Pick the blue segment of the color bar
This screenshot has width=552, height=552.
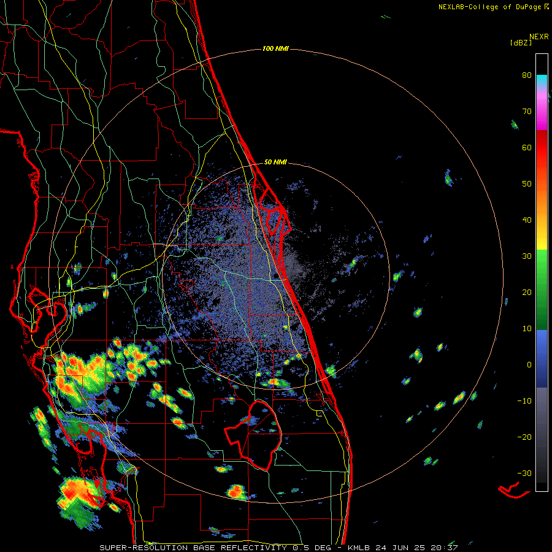tap(542, 359)
